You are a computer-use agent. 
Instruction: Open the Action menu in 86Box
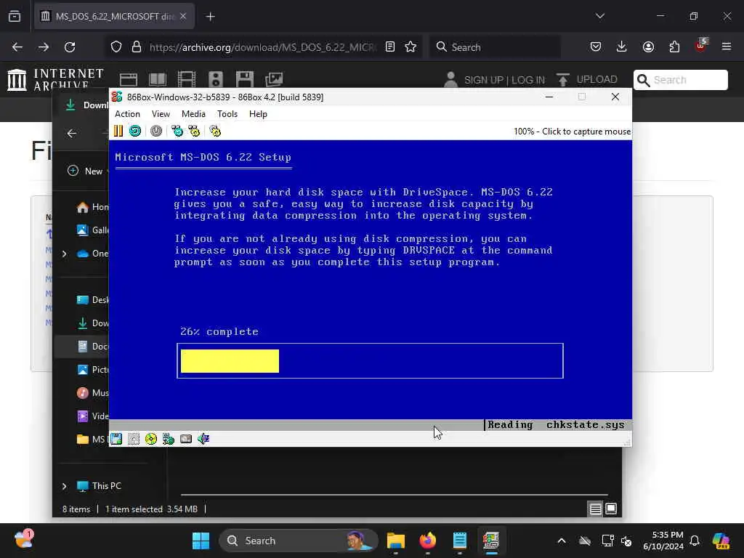point(127,114)
